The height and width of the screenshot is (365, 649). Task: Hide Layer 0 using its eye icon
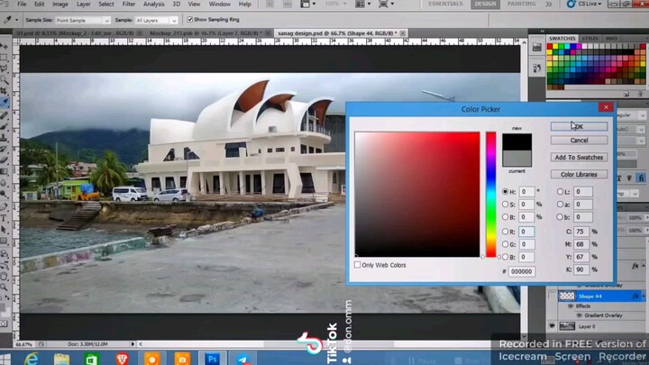(552, 326)
